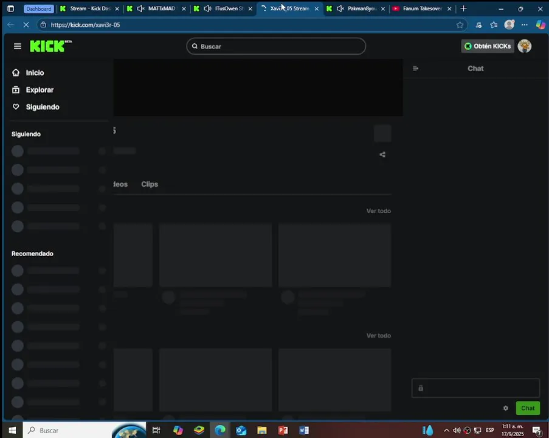Image resolution: width=549 pixels, height=438 pixels.
Task: Open BlueStacks icon on taskbar
Action: click(199, 430)
